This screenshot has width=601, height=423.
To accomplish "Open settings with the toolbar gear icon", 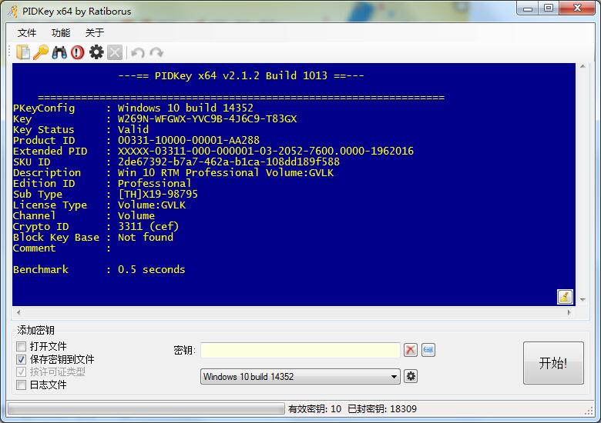I will (x=96, y=52).
